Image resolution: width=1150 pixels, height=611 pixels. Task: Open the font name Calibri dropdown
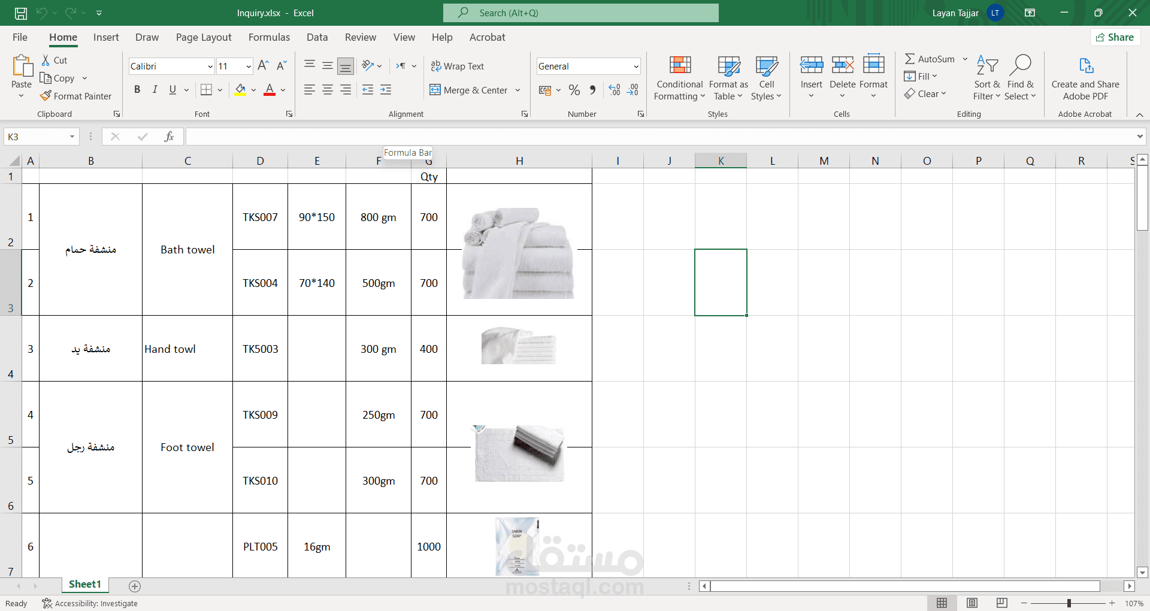coord(210,66)
